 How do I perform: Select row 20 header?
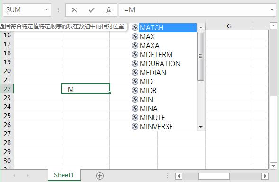point(7,71)
